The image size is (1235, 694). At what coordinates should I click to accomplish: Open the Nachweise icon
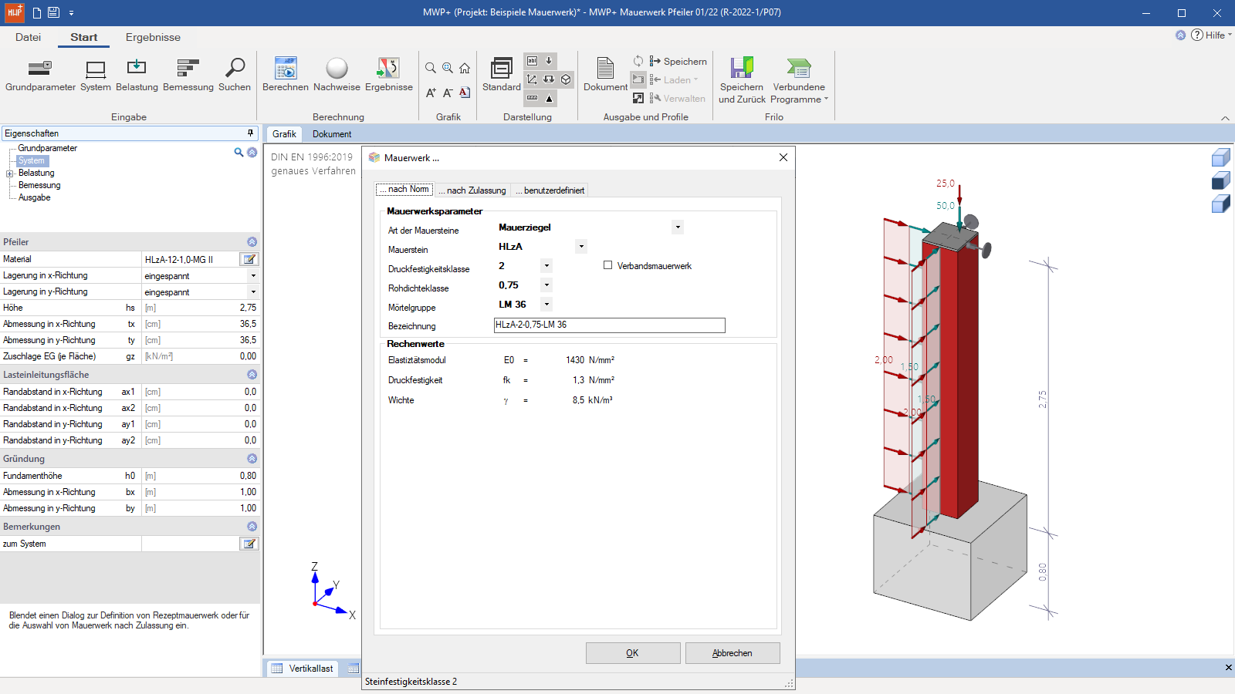coord(337,76)
